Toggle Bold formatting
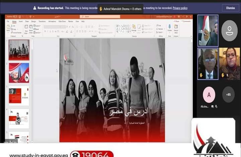This screenshot has width=241, height=157. tap(45, 31)
